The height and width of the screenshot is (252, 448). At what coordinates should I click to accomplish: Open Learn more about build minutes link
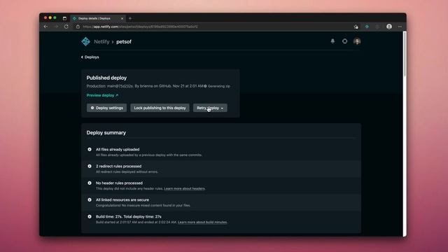point(202,223)
